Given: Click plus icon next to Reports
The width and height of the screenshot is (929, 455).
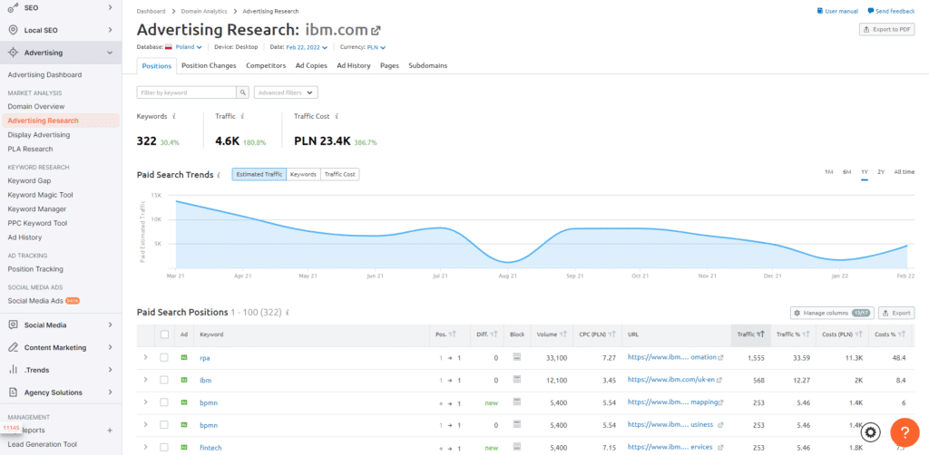Looking at the screenshot, I should tap(110, 431).
